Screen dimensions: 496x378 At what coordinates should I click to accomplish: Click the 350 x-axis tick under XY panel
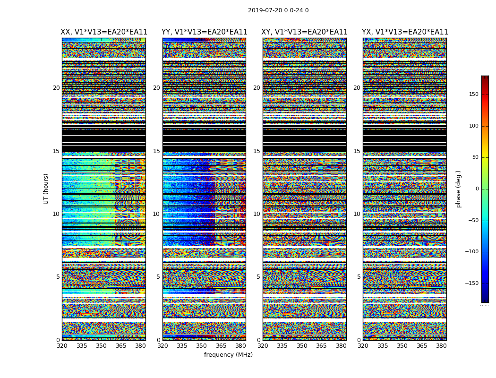tap(302, 346)
